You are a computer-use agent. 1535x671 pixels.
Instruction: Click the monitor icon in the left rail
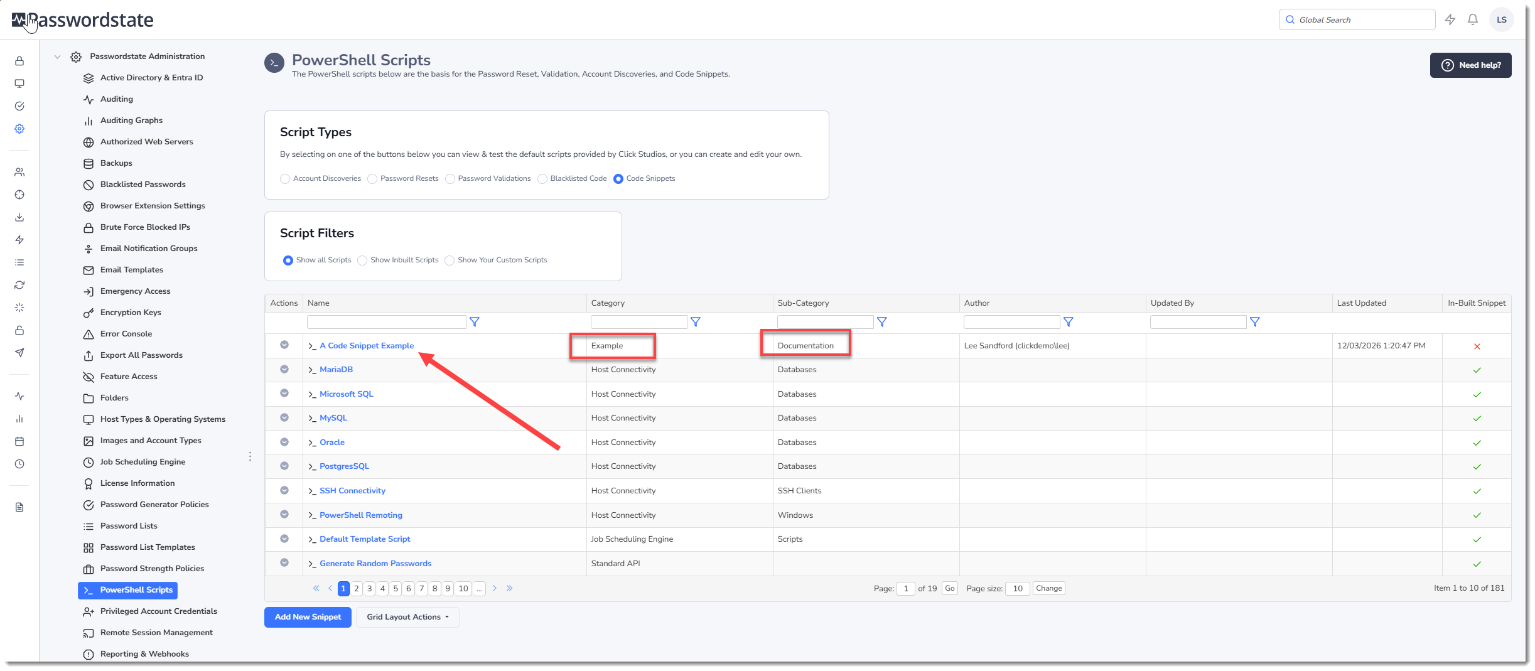(x=19, y=83)
